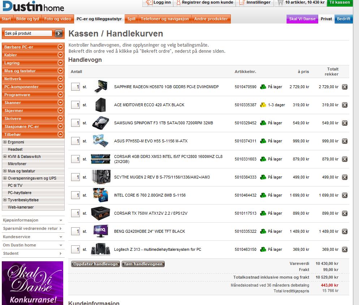Click Dustin home logo
Viewport: 359px width, 305px height.
pyautogui.click(x=34, y=6)
